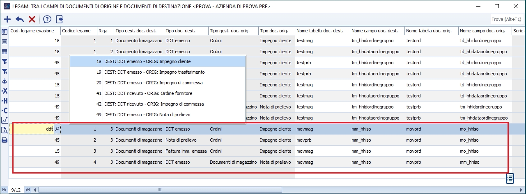Image resolution: width=526 pixels, height=194 pixels.
Task: Go to the last record
Action: click(x=28, y=190)
